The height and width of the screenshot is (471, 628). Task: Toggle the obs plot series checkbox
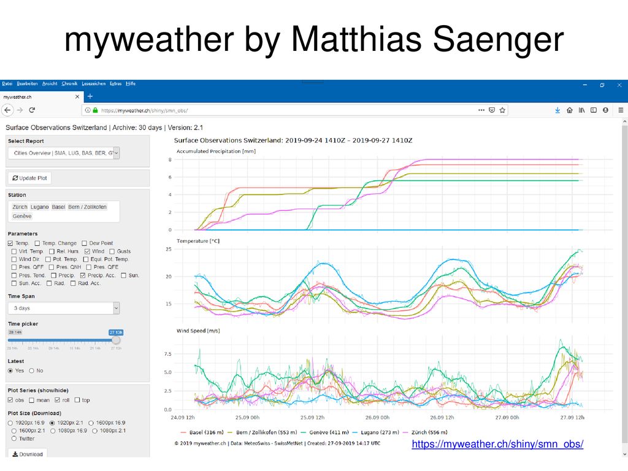(10, 400)
